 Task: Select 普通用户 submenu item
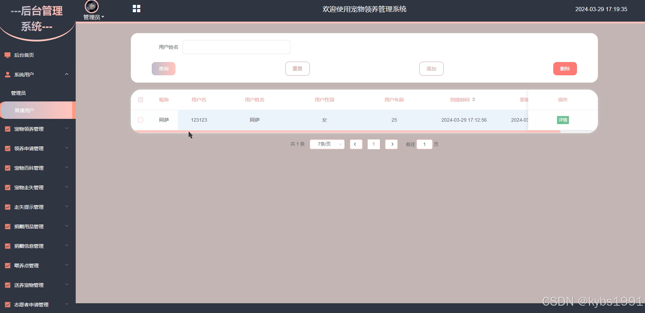click(38, 110)
